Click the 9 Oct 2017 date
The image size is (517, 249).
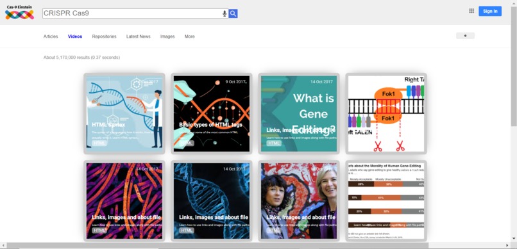[236, 81]
